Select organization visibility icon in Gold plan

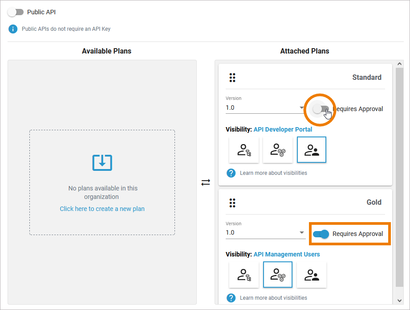244,275
